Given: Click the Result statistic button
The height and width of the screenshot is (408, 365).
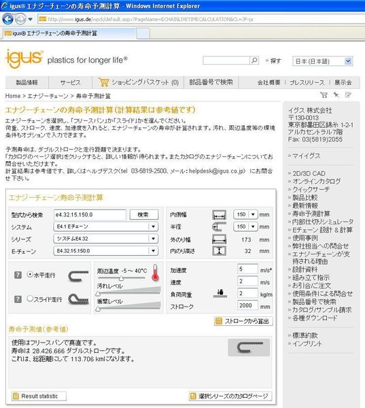Looking at the screenshot, I should [39, 396].
